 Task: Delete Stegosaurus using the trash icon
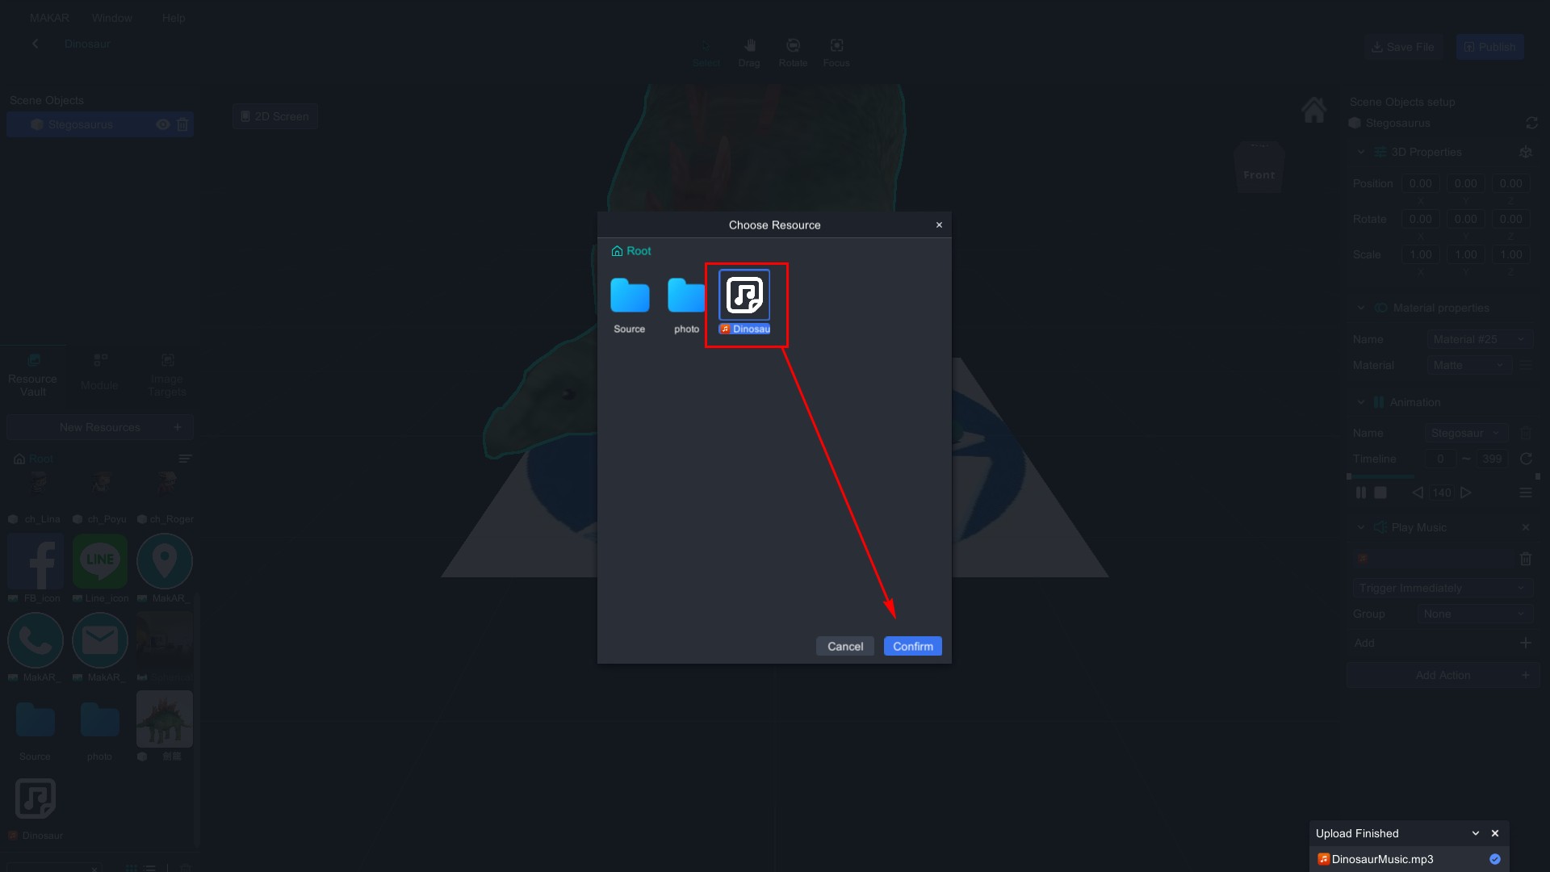coord(182,124)
